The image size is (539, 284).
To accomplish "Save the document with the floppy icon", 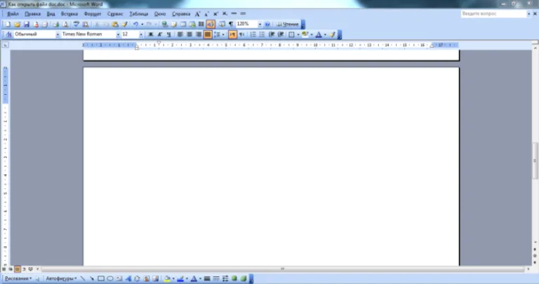I will coord(26,24).
